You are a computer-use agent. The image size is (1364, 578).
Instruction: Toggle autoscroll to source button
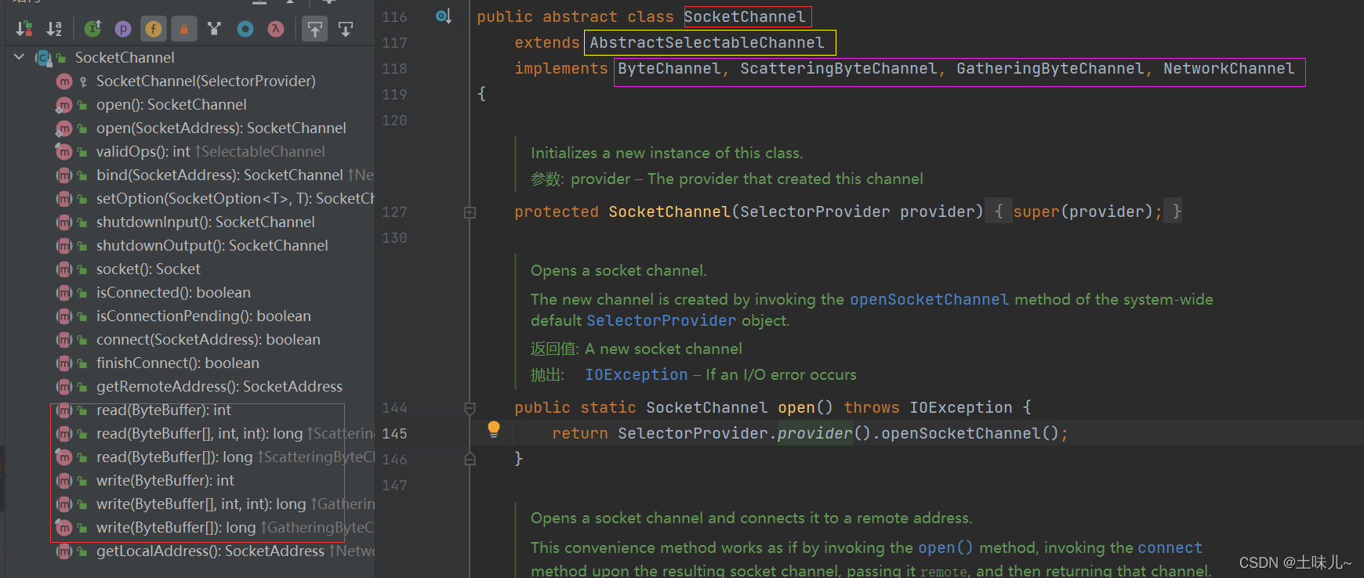point(315,29)
